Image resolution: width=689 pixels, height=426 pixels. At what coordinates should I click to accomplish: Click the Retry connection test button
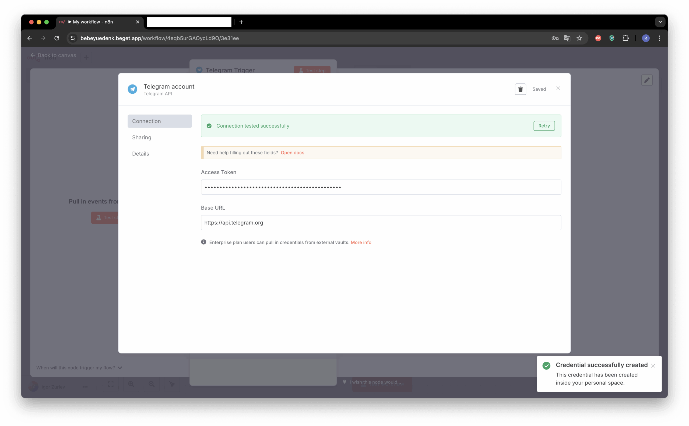(544, 126)
